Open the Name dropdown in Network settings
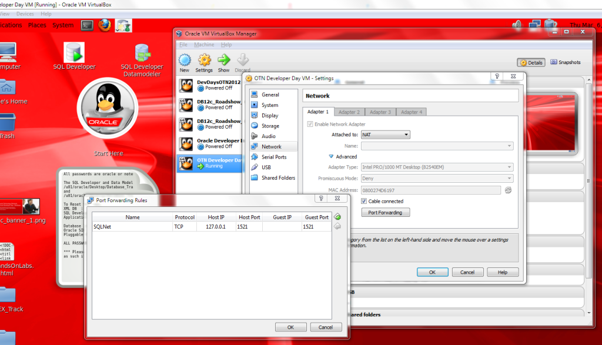This screenshot has height=345, width=602. 437,146
